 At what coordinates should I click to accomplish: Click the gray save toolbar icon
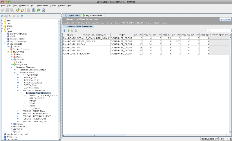7,10
